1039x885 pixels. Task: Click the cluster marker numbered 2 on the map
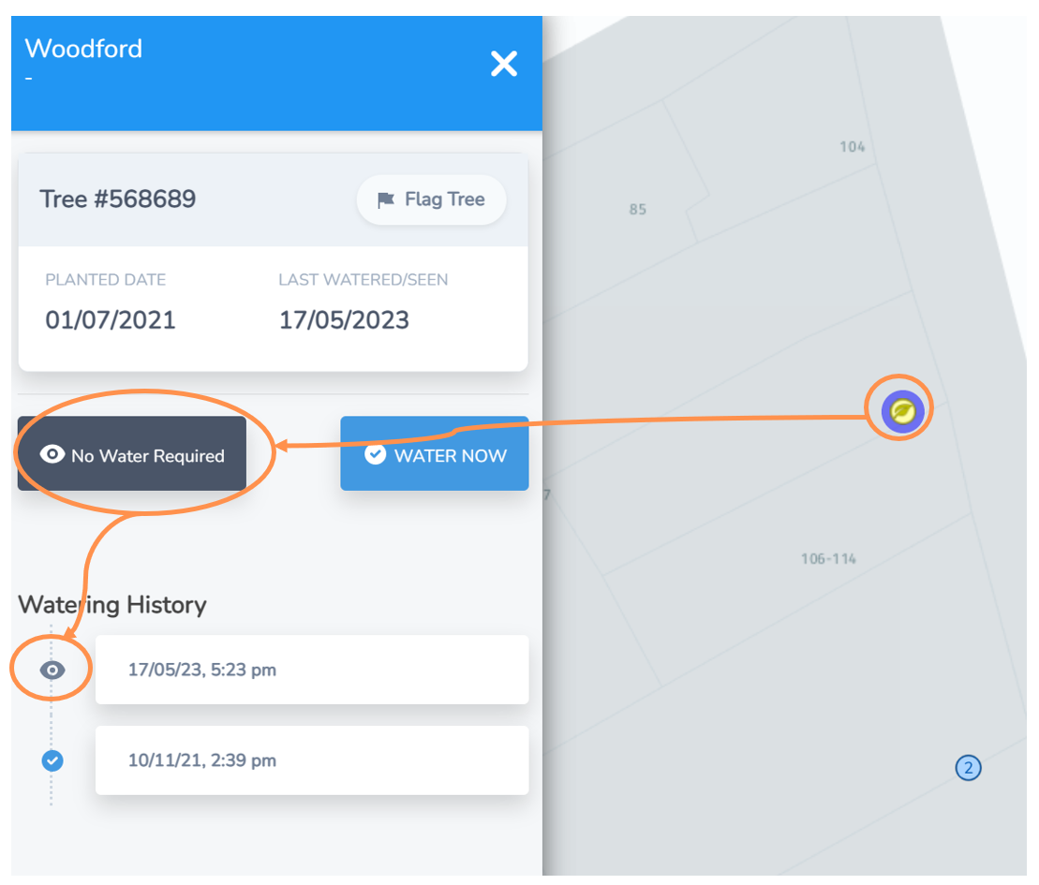click(968, 769)
